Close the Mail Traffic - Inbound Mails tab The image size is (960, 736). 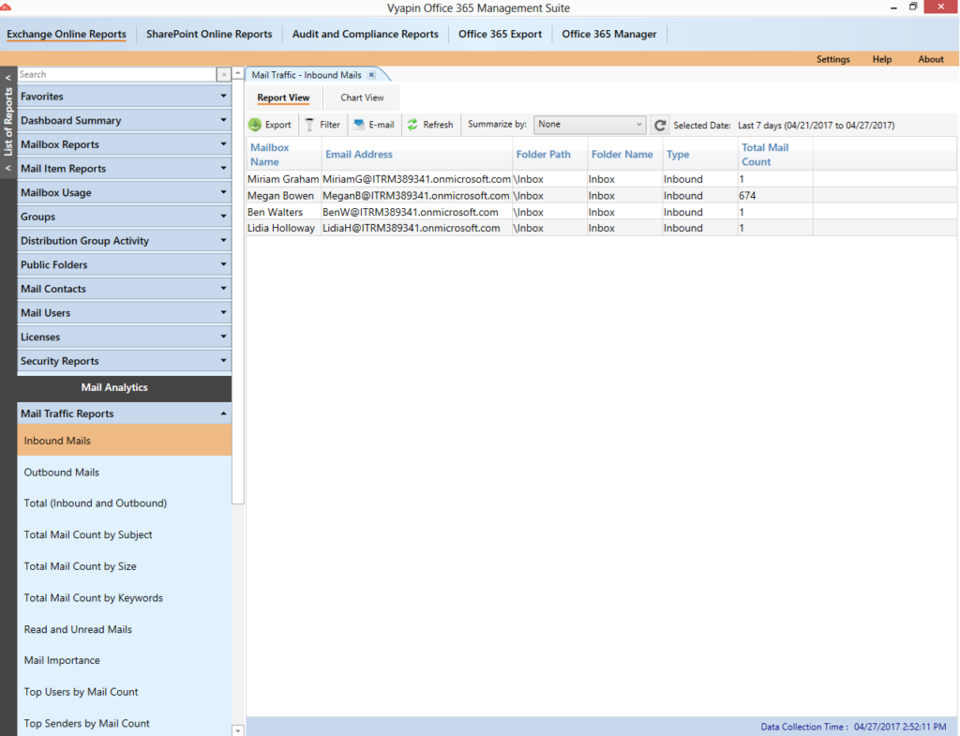point(371,75)
